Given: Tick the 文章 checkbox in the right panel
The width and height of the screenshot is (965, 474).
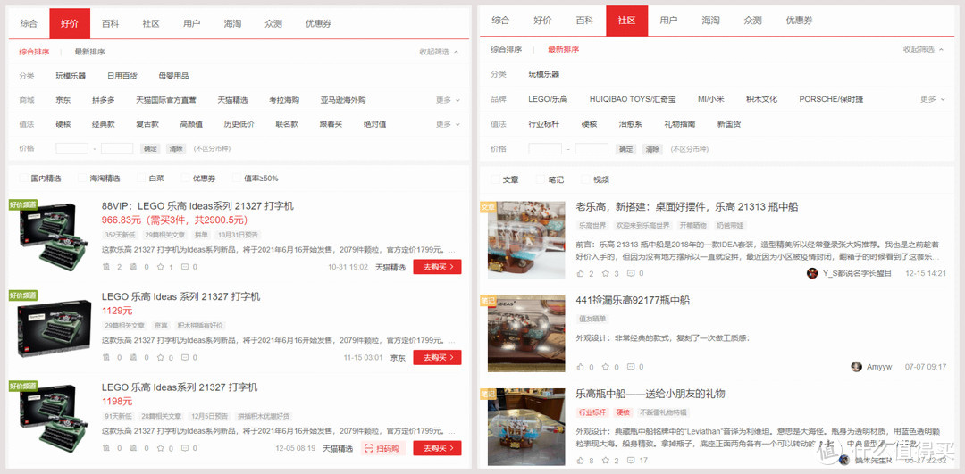Looking at the screenshot, I should (x=495, y=179).
